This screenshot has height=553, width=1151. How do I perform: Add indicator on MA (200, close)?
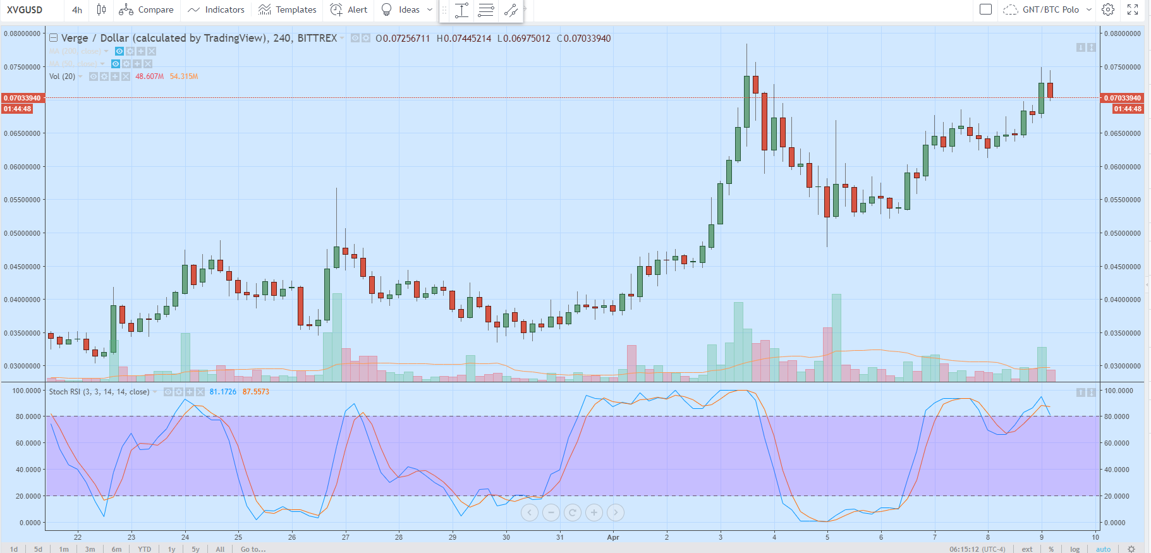141,51
